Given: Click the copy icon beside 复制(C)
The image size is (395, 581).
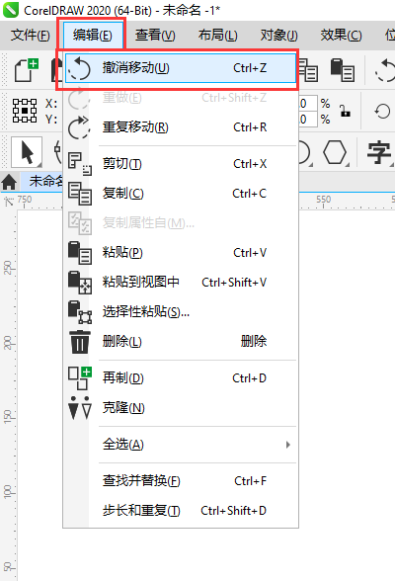Looking at the screenshot, I should pos(80,194).
